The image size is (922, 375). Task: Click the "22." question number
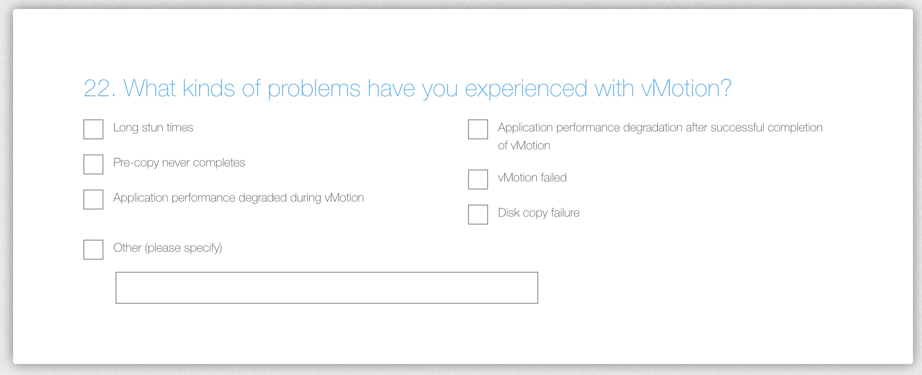[x=99, y=89]
